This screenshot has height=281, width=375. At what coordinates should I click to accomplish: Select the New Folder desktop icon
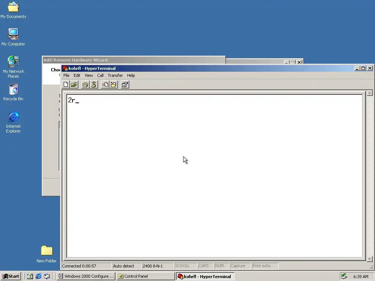coord(47,254)
